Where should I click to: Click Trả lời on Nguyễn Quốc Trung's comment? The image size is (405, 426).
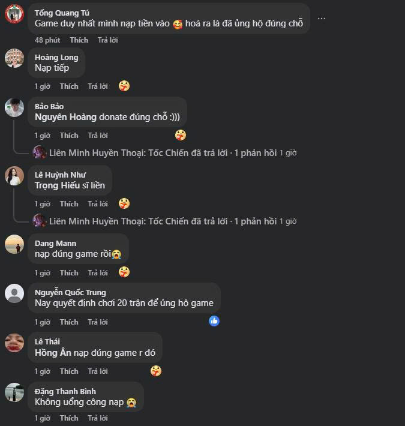(98, 322)
